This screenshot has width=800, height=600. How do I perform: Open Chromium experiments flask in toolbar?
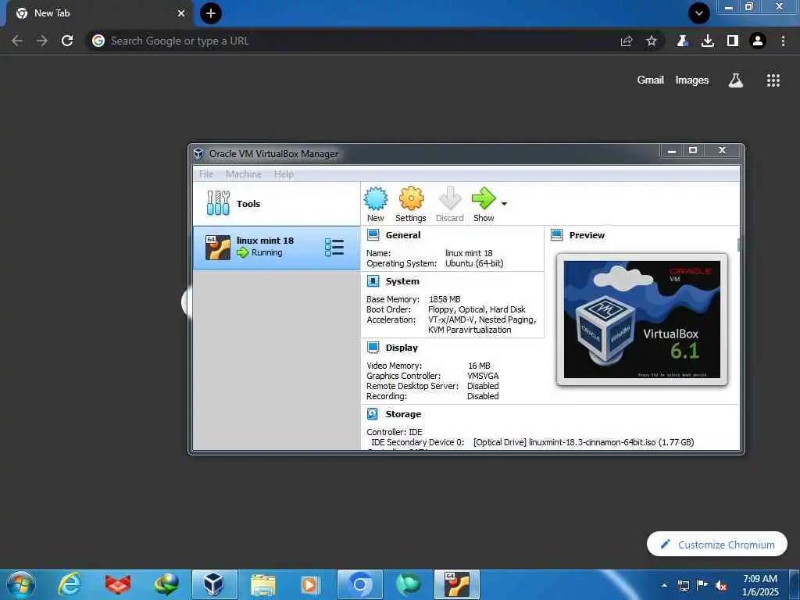point(682,41)
